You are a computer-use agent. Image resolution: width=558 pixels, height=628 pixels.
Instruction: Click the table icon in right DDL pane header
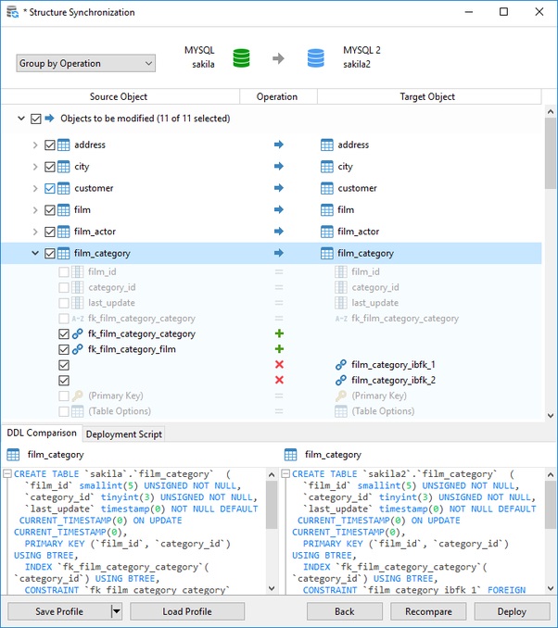(x=291, y=455)
